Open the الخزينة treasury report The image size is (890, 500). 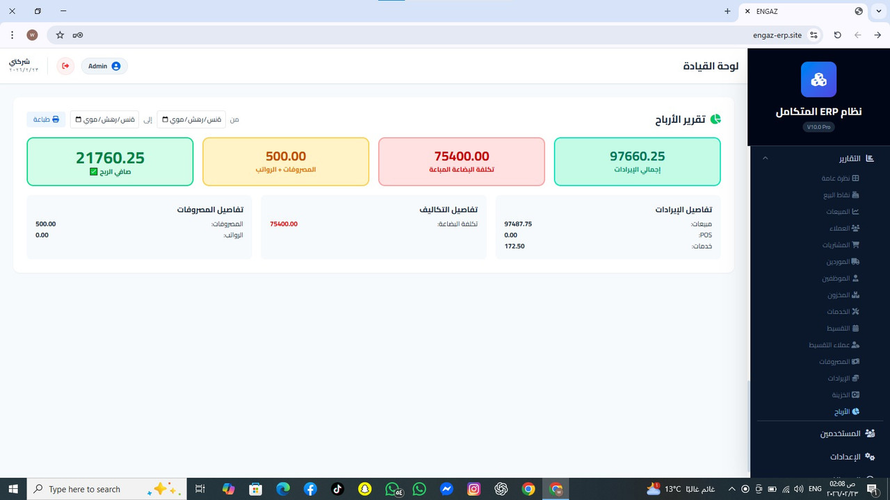[844, 394]
